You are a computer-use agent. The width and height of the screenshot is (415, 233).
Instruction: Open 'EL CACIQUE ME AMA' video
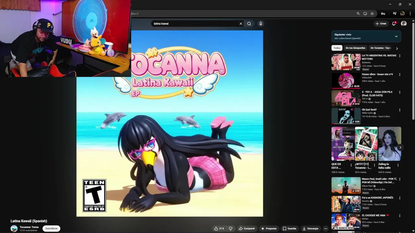click(346, 222)
